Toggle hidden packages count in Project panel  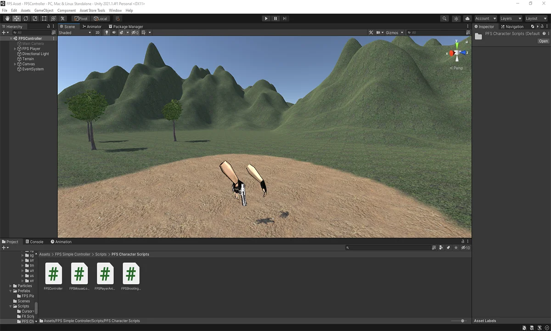coord(465,247)
